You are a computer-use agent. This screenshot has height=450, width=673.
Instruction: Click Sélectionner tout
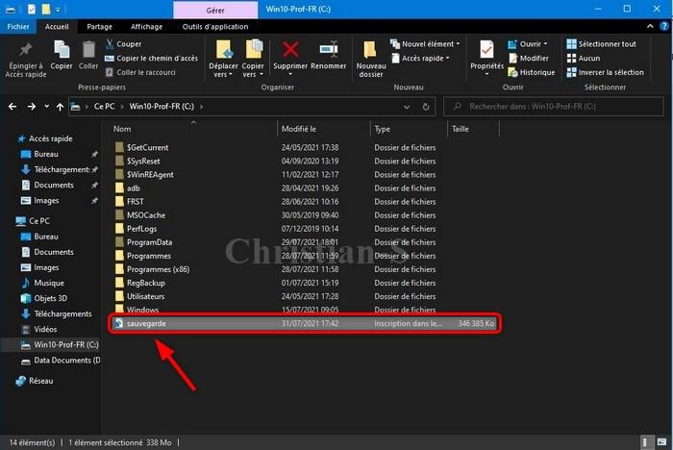(601, 44)
